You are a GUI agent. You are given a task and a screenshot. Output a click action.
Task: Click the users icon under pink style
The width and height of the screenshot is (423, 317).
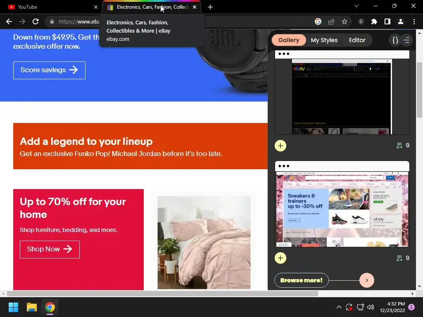point(399,258)
